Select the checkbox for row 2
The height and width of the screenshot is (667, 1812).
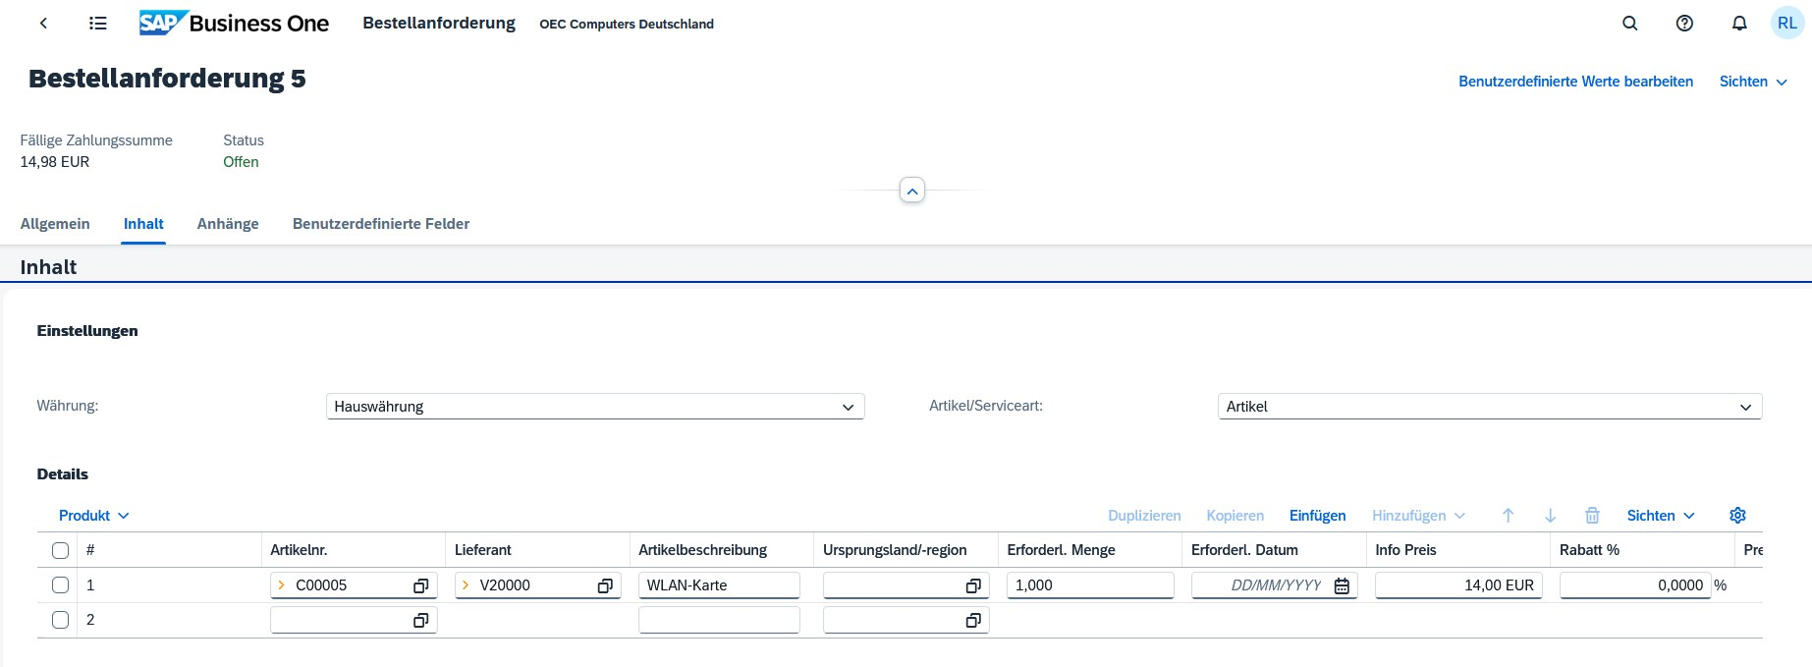[x=60, y=620]
